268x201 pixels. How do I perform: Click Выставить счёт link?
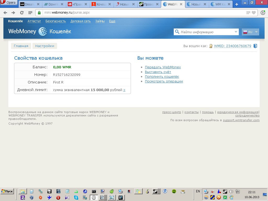point(158,72)
